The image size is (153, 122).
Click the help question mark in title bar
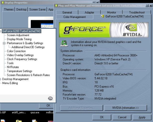[147, 6]
